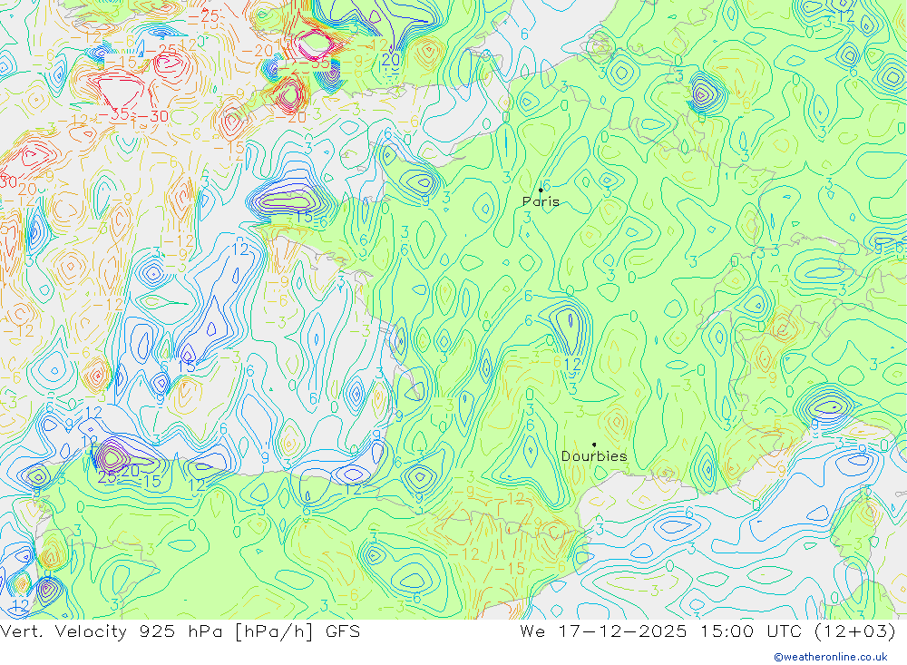
Task: Click the '12' contour label south of Paris
Action: point(572,365)
